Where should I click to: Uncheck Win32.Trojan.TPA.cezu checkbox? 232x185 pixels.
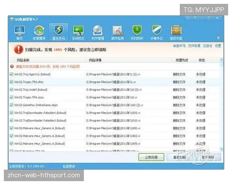[x=11, y=98]
